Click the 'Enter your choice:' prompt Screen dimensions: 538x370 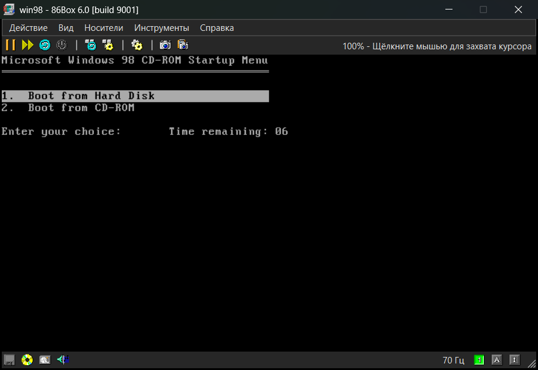61,132
